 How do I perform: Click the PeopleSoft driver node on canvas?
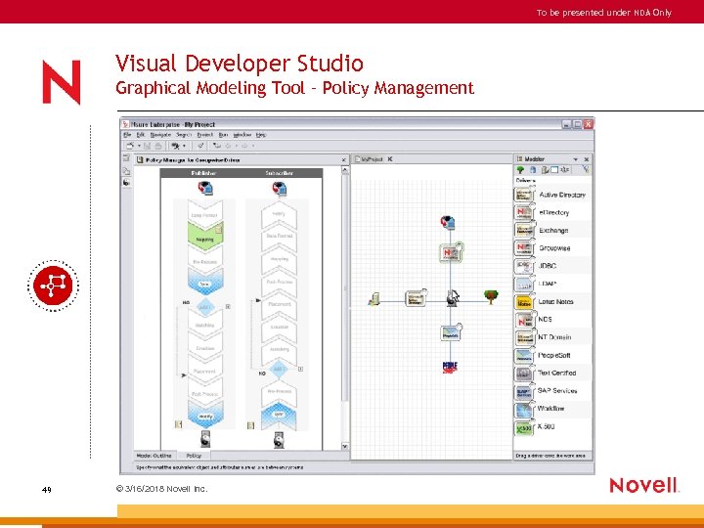[451, 332]
